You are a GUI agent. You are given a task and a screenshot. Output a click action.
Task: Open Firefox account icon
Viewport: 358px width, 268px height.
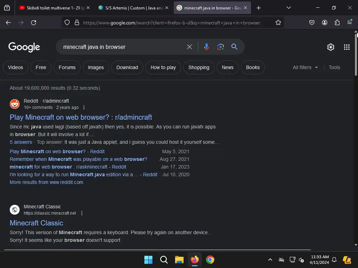click(324, 23)
